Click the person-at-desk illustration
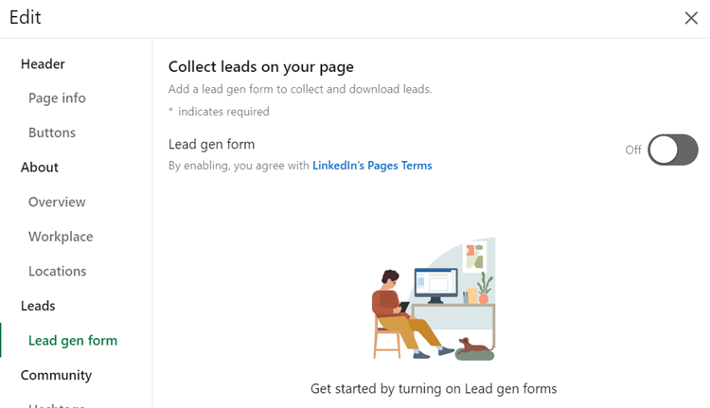Screen dimensions: 710x408 click(x=434, y=299)
